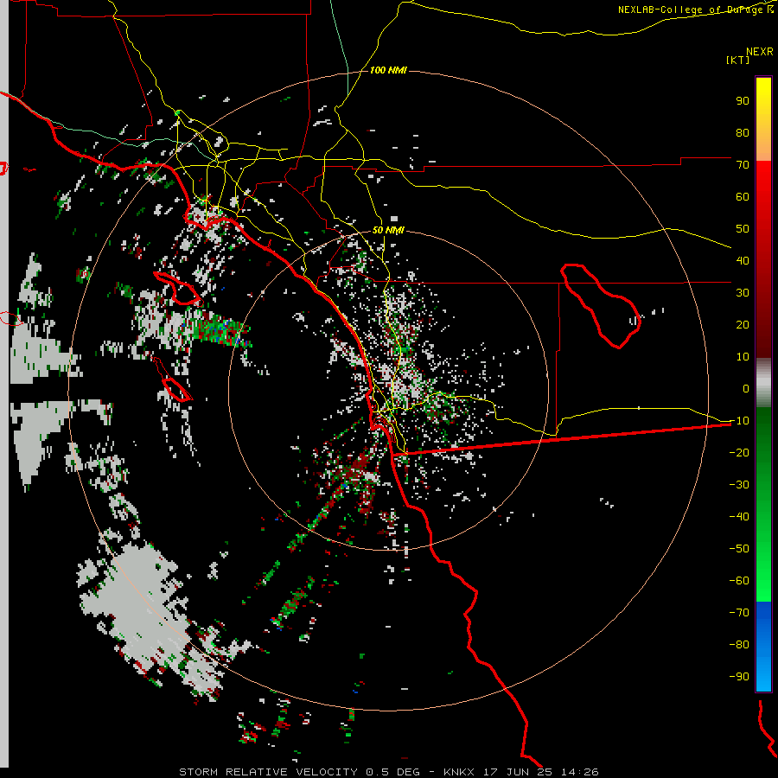Click the 0 value on the velocity scale
Screen dimensions: 778x778
point(746,388)
